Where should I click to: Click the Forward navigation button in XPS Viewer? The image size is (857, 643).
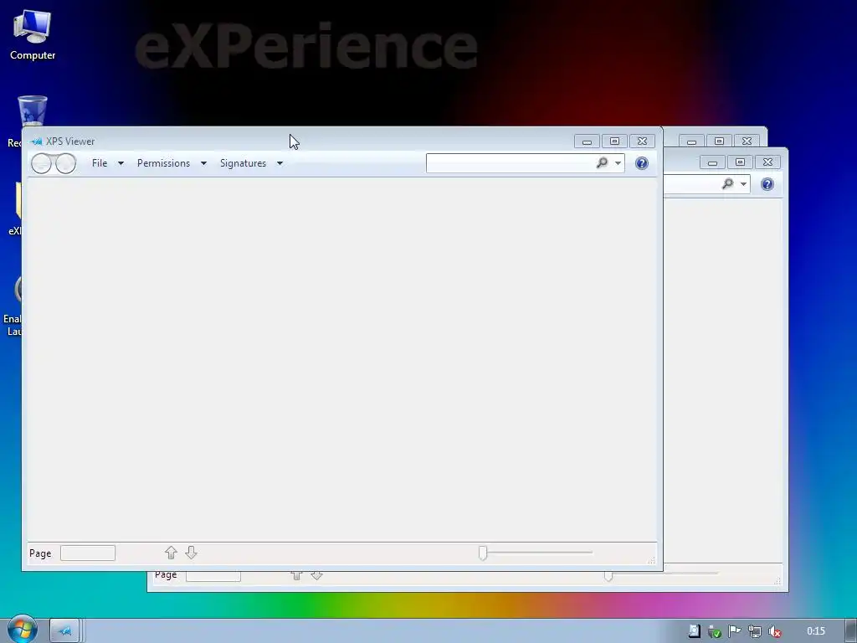pyautogui.click(x=65, y=163)
